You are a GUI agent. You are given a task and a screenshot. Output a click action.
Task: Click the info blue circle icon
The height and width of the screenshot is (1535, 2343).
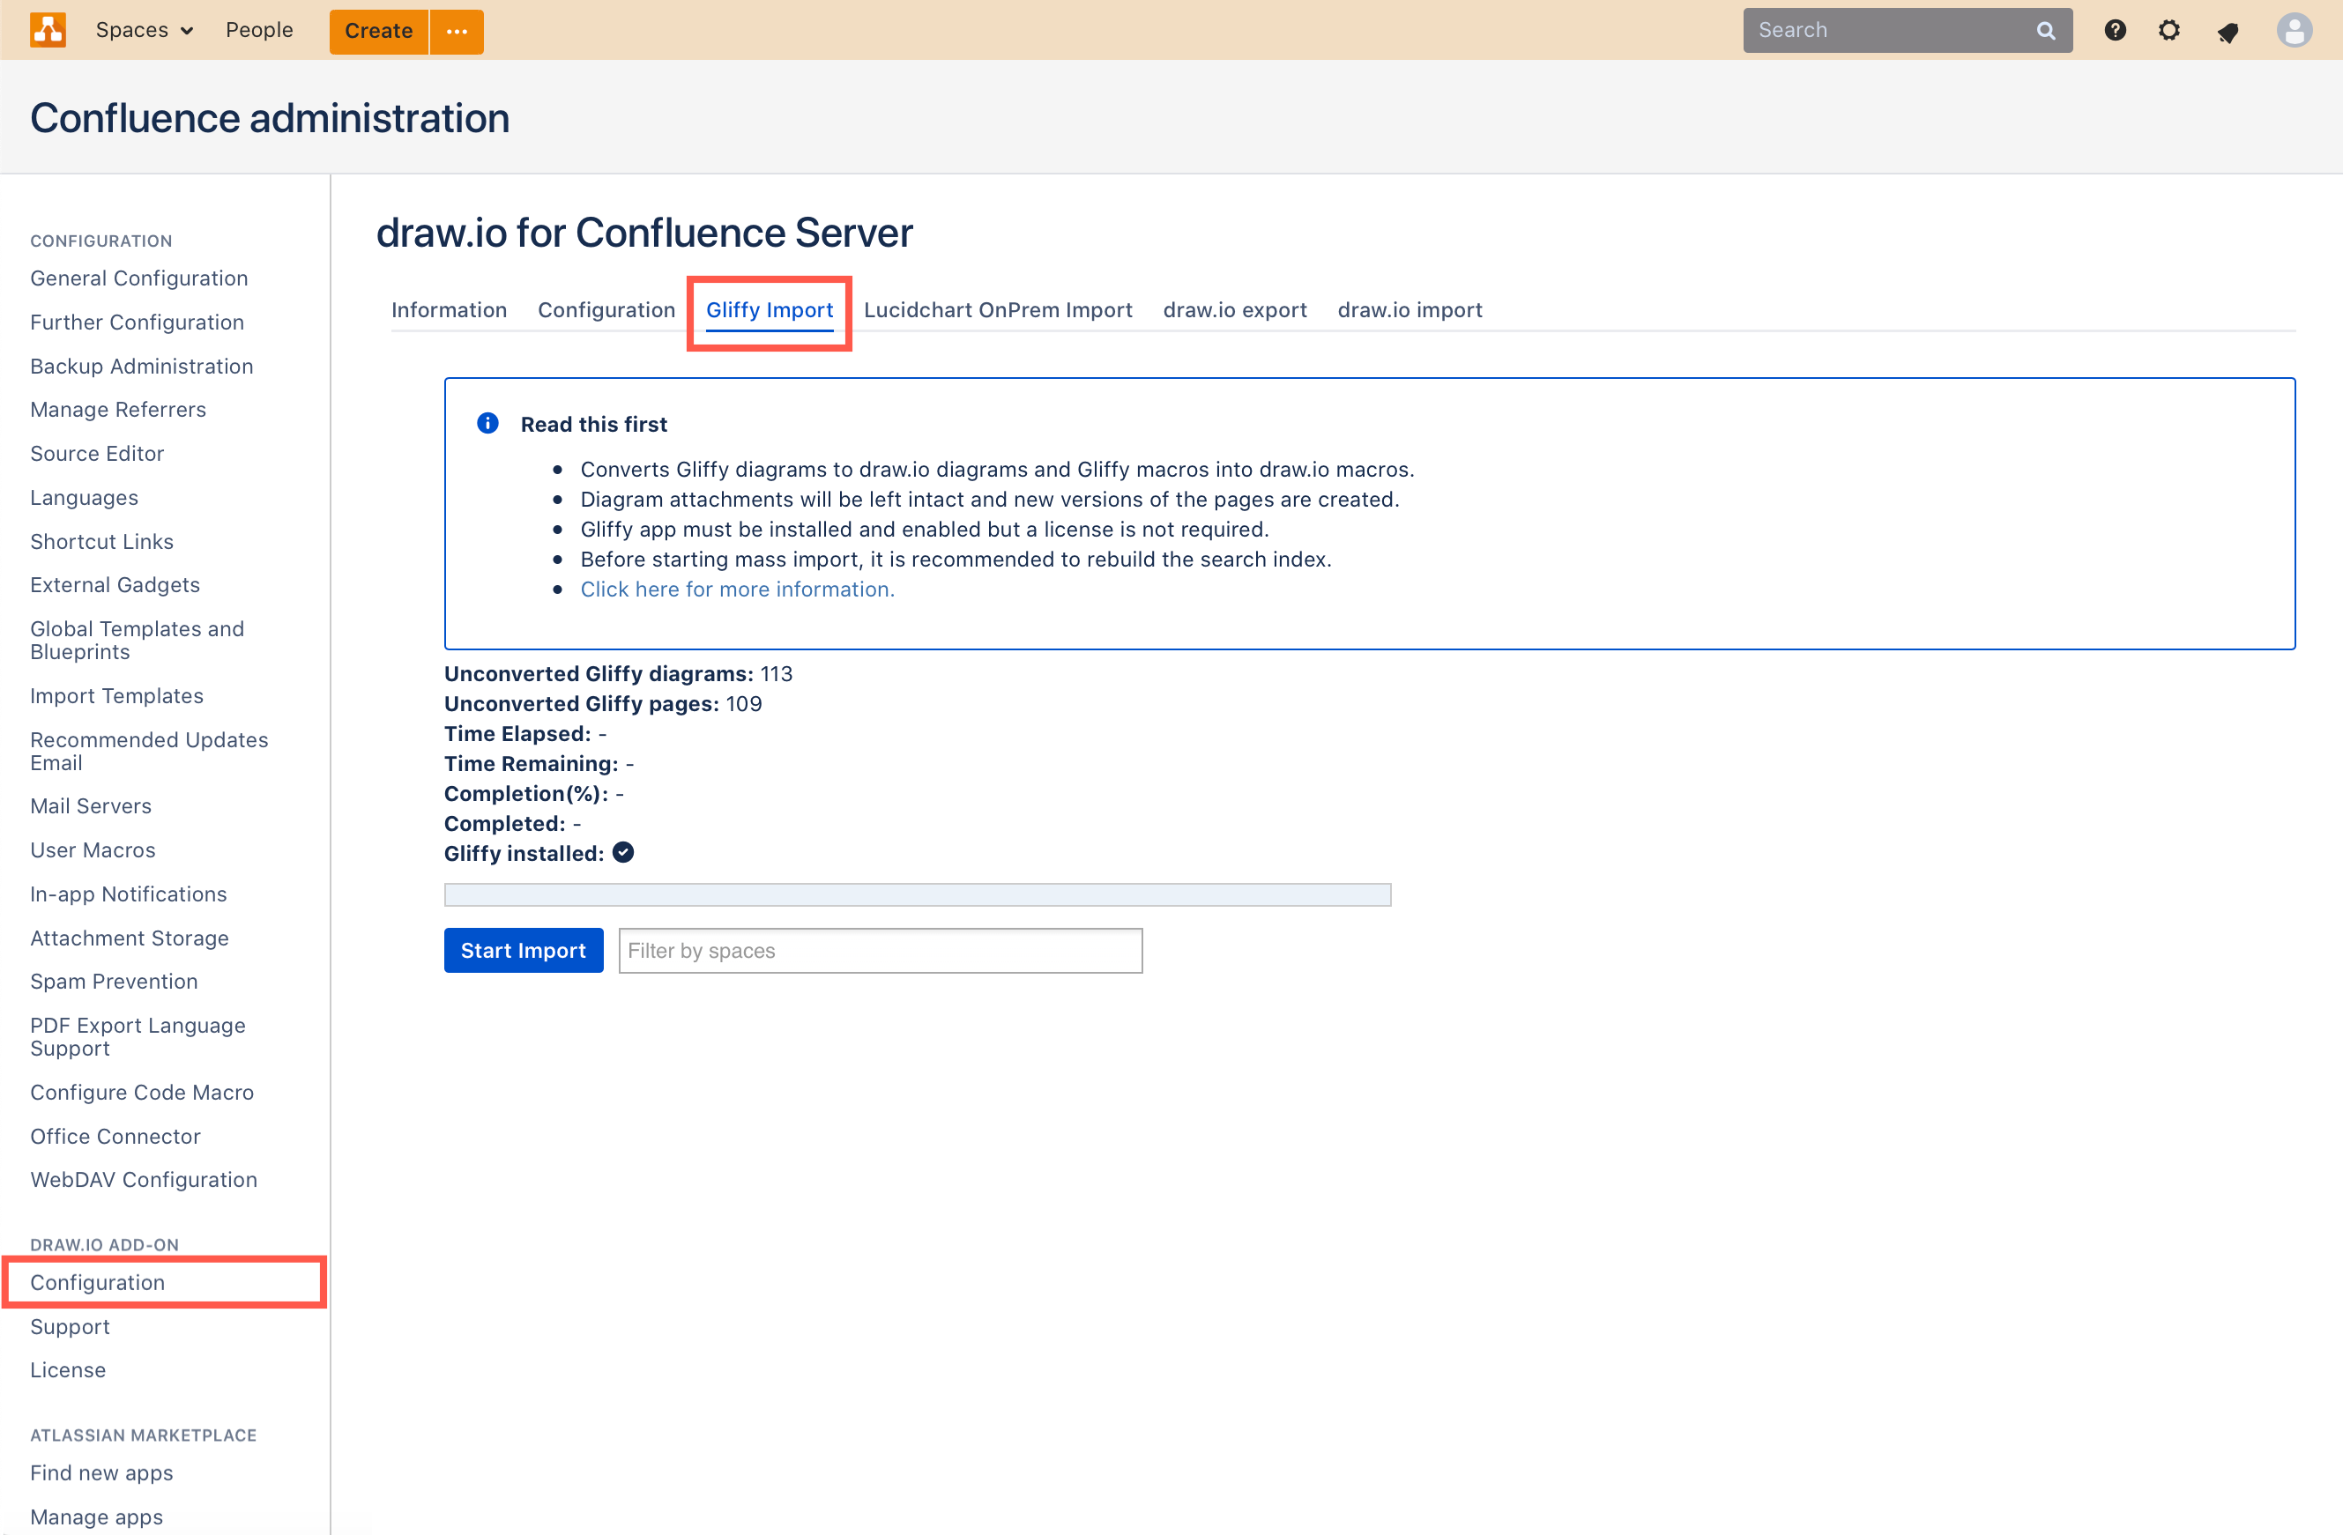point(488,421)
